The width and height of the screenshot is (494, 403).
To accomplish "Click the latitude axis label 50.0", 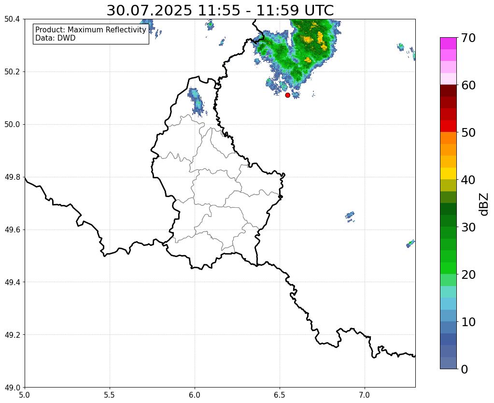I will pyautogui.click(x=12, y=125).
